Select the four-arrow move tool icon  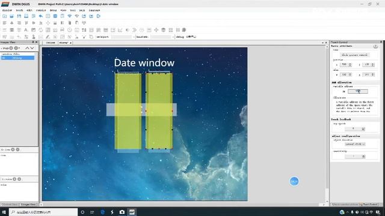click(x=156, y=30)
